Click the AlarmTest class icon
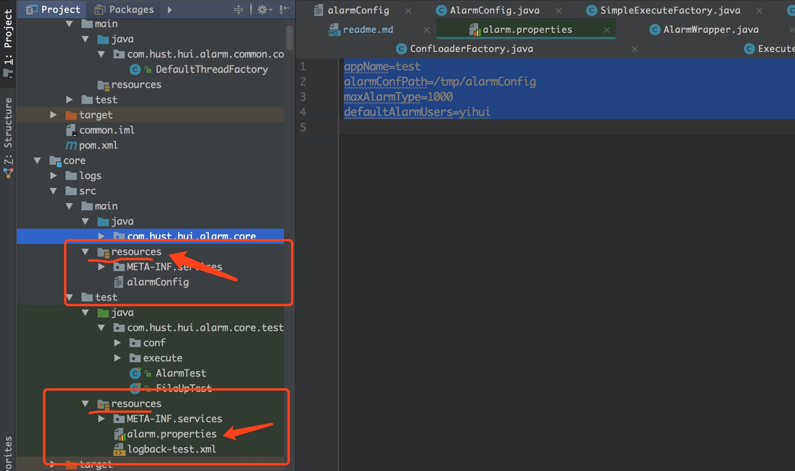The image size is (795, 471). click(x=135, y=373)
